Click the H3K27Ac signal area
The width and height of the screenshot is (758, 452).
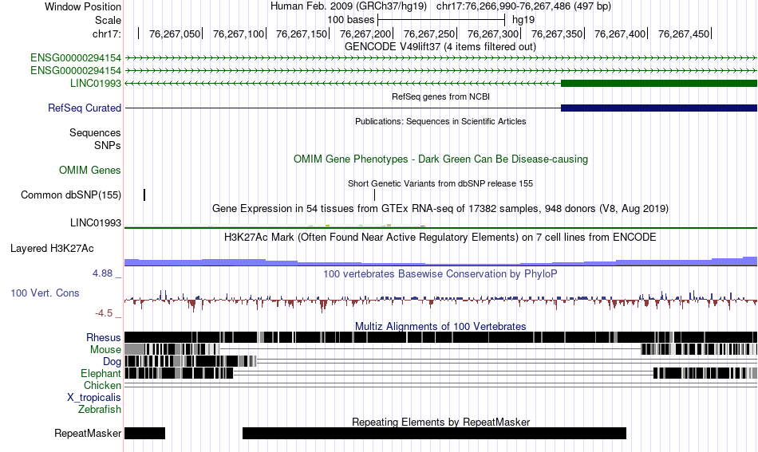click(x=440, y=261)
